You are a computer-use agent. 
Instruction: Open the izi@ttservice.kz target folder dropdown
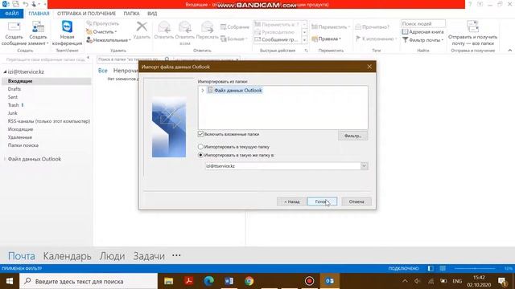click(x=364, y=166)
